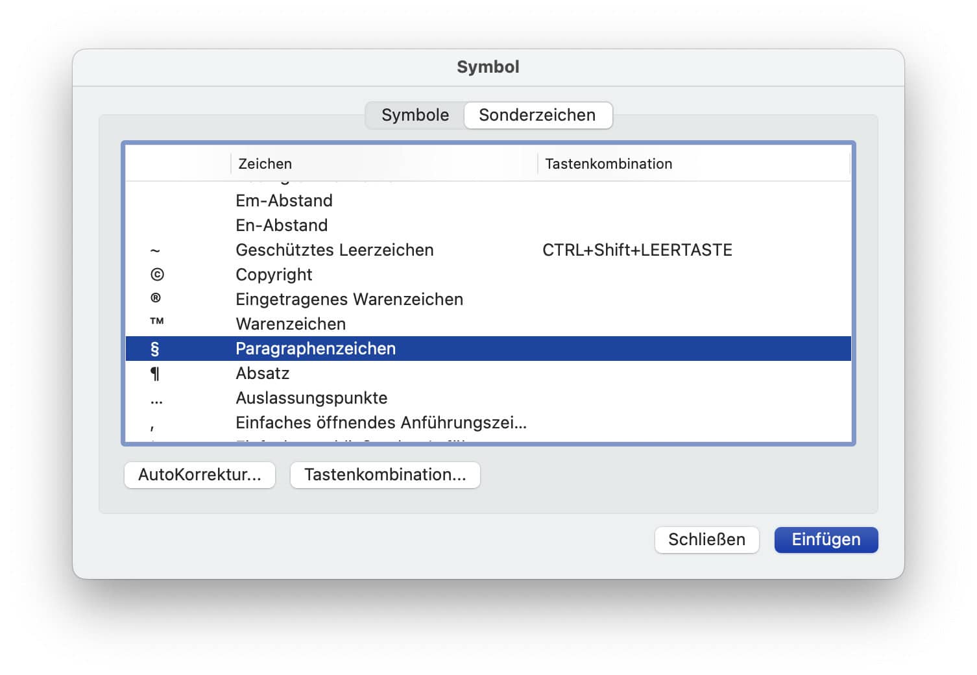Click the Einfügen button
Image resolution: width=977 pixels, height=675 pixels.
(826, 539)
